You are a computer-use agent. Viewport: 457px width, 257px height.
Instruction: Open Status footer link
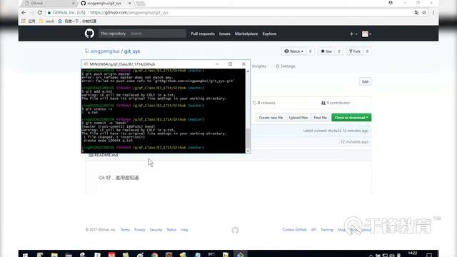(171, 230)
